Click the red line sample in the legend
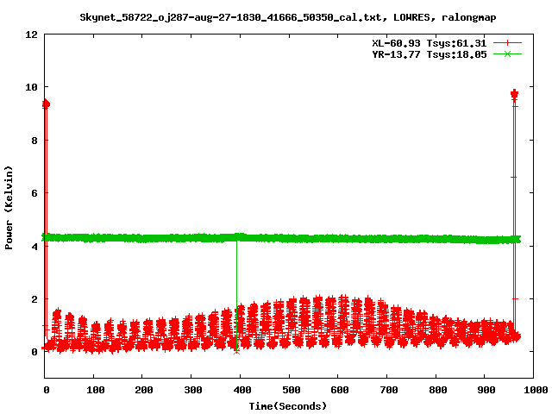Image resolution: width=552 pixels, height=414 pixels. tap(507, 43)
